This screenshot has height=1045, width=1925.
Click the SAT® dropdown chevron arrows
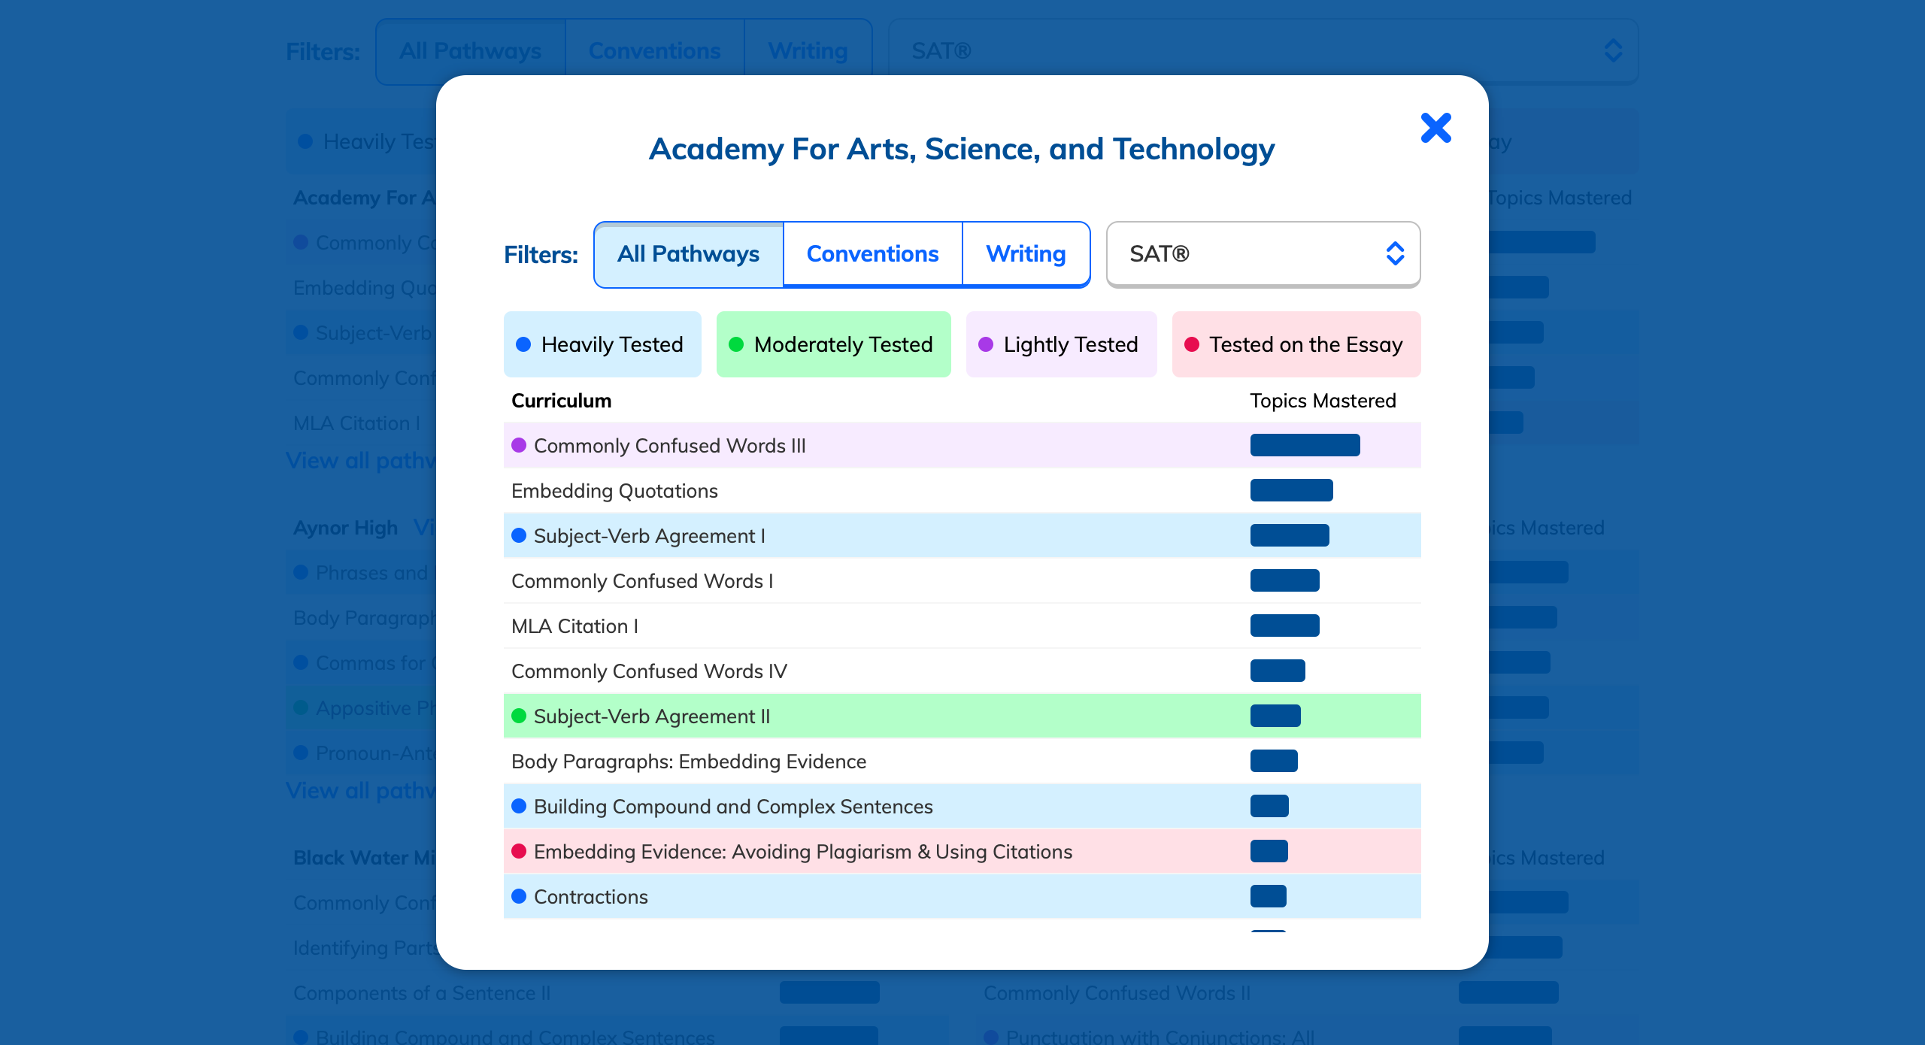pos(1395,254)
